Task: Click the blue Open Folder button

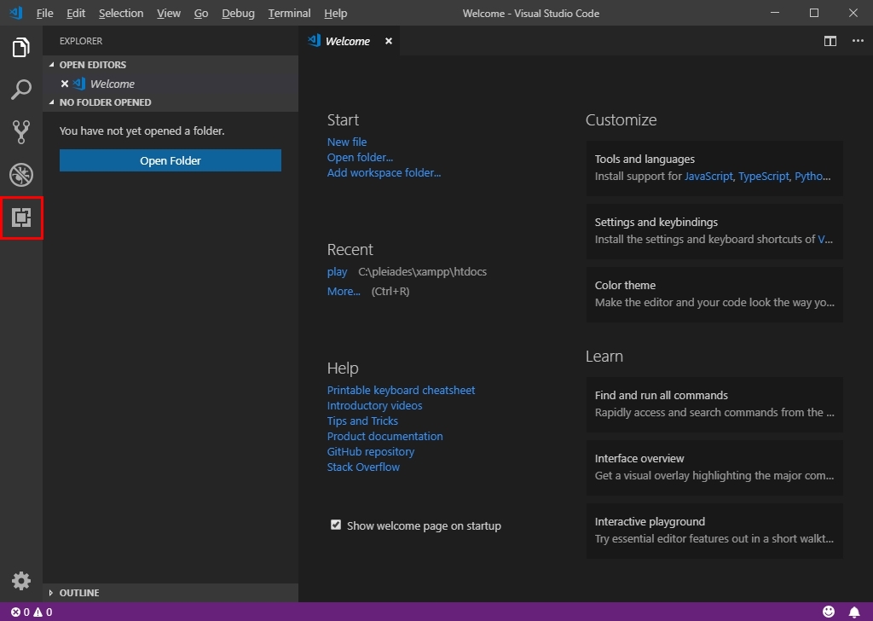Action: point(171,160)
